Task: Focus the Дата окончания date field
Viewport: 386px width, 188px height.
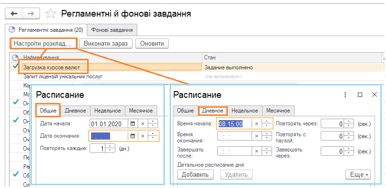Action: coord(108,136)
